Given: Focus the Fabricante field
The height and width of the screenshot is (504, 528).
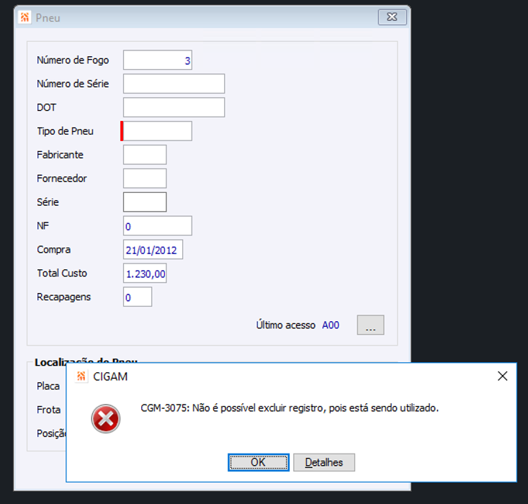Looking at the screenshot, I should (145, 155).
